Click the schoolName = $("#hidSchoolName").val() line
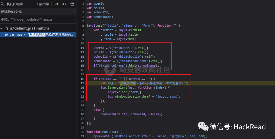Viewport: 275px width, 139px height. coord(128,61)
